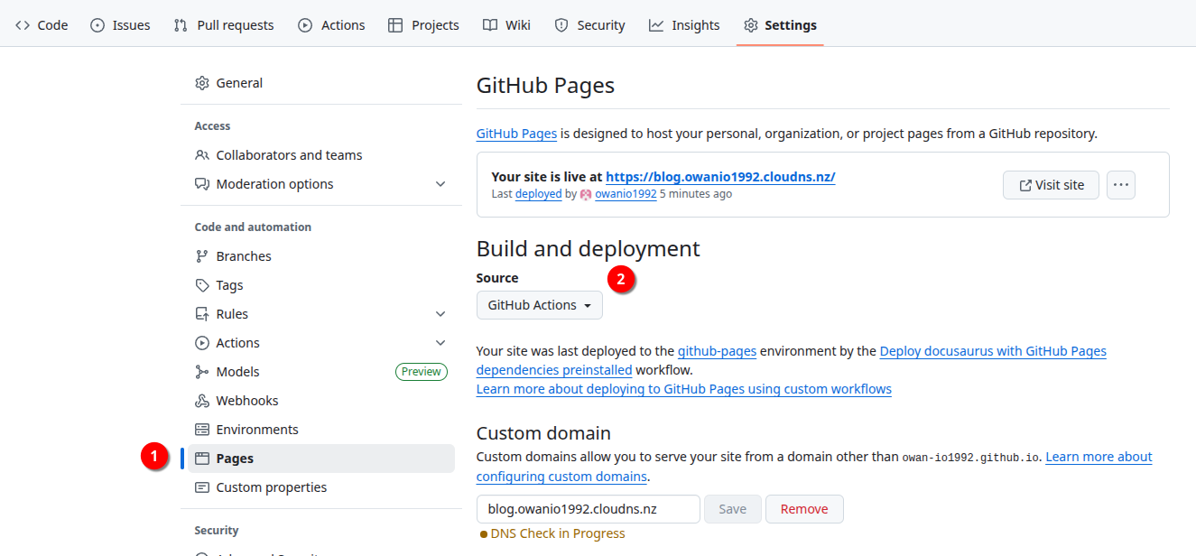Open the blog.owanio1992.cloudns.nz live site link
This screenshot has height=556, width=1196.
(x=720, y=177)
